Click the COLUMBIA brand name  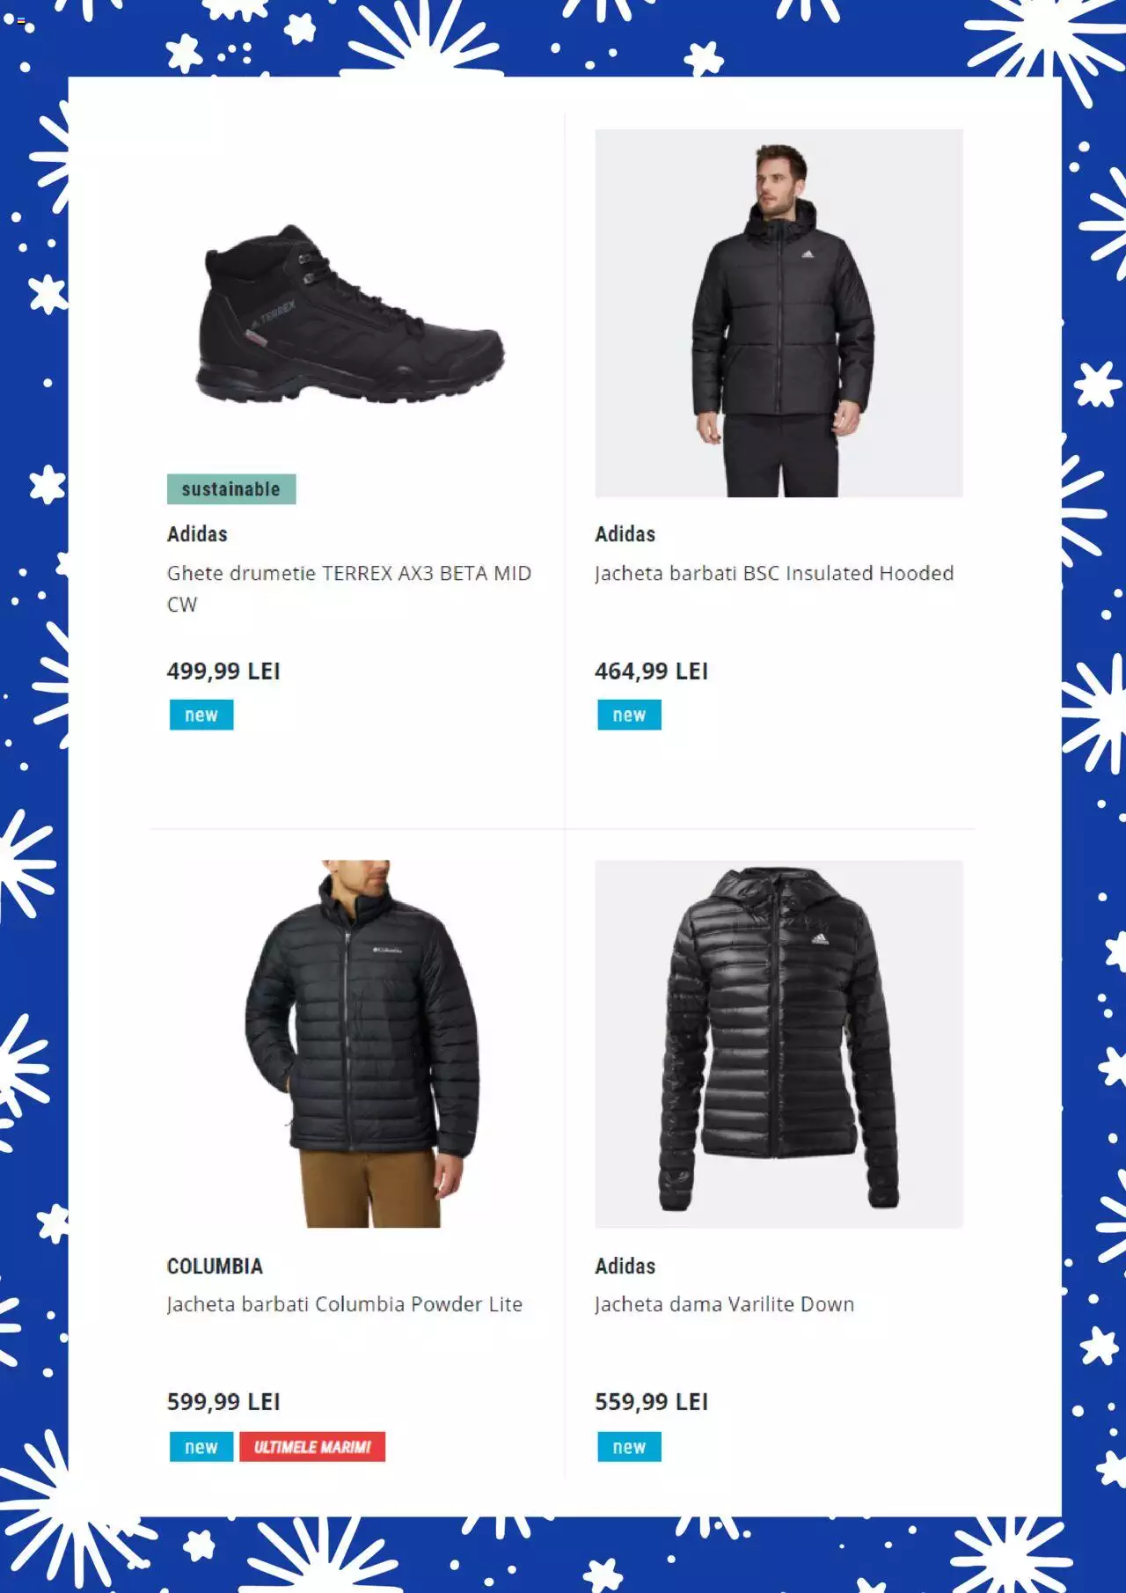(215, 1266)
